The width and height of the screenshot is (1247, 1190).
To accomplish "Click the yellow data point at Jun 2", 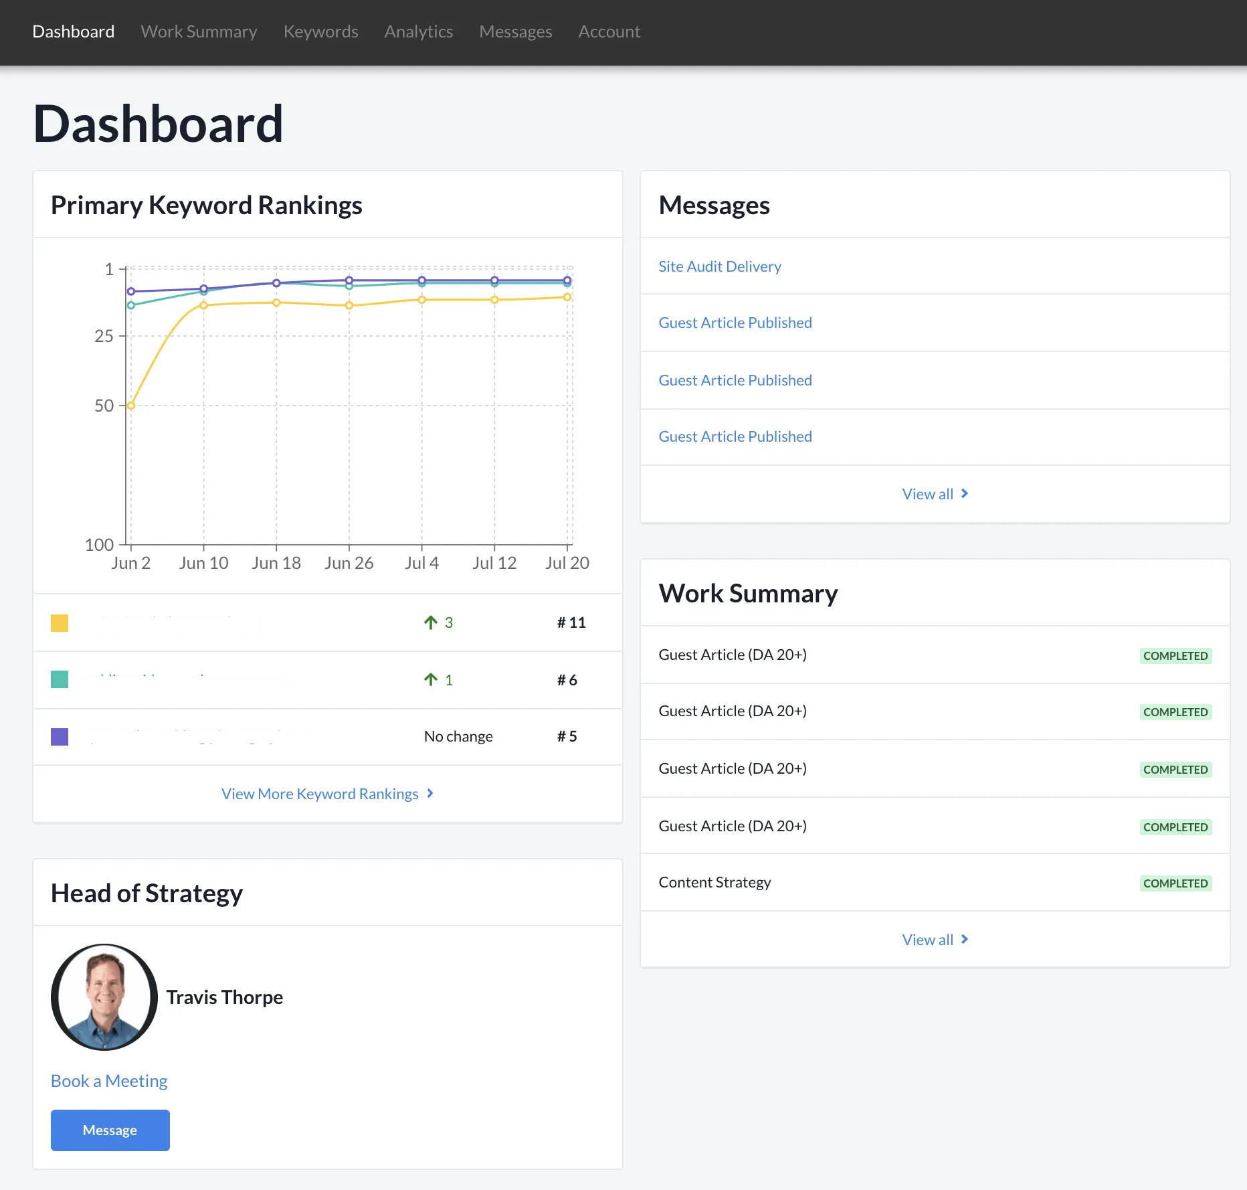I will pos(131,406).
